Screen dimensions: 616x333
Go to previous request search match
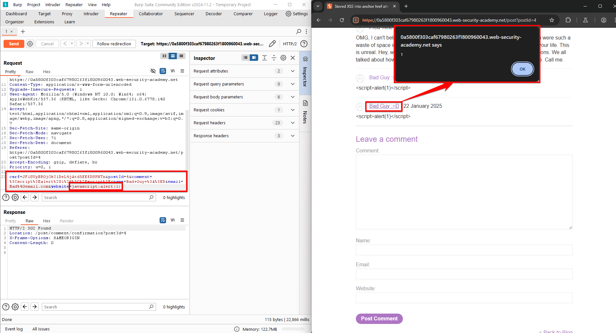[25, 197]
